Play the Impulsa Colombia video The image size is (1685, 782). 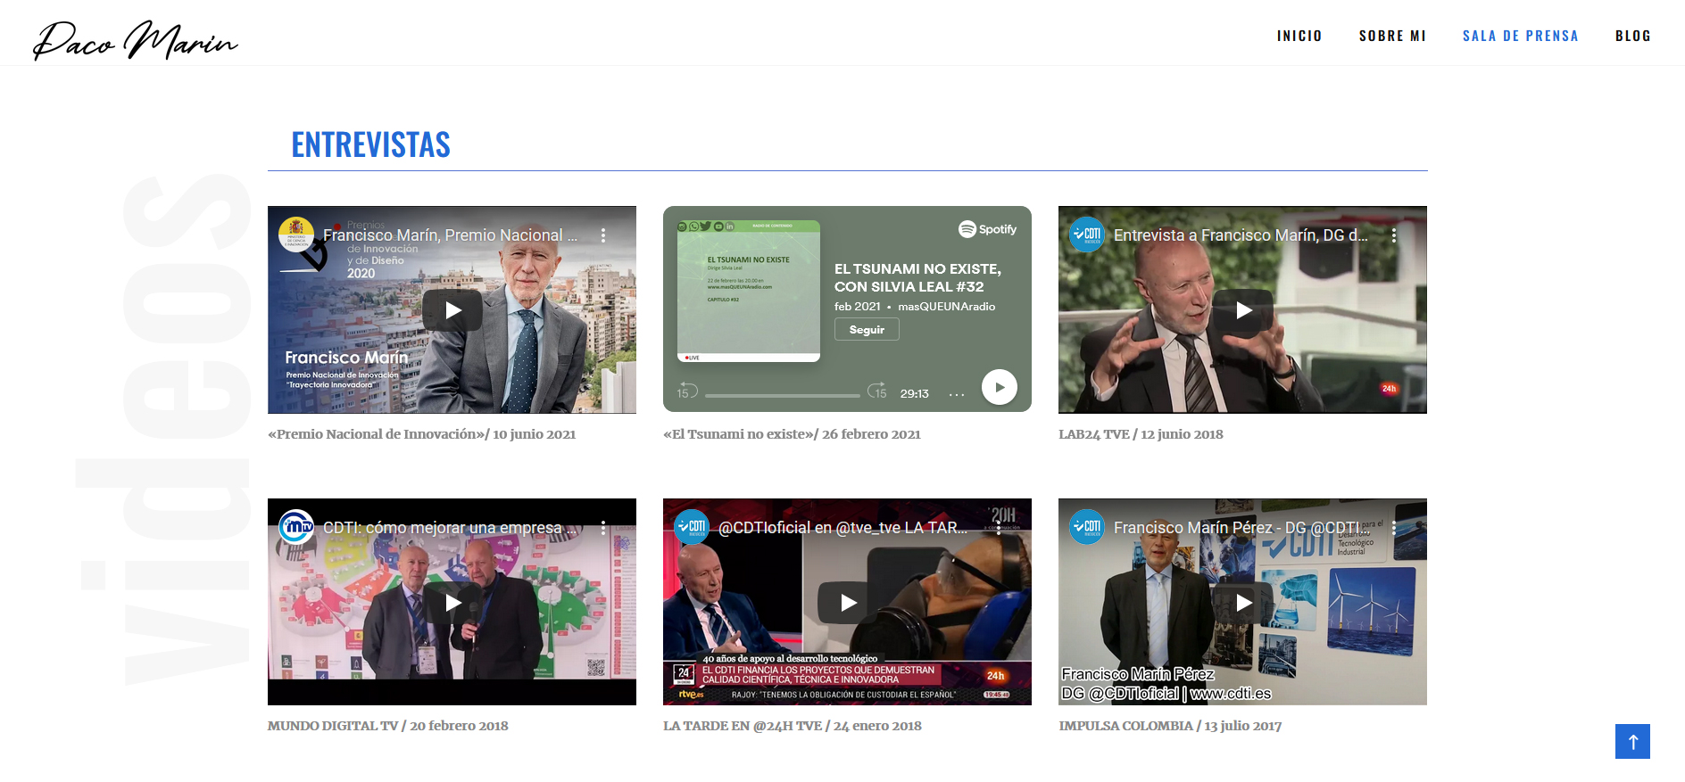1243,603
